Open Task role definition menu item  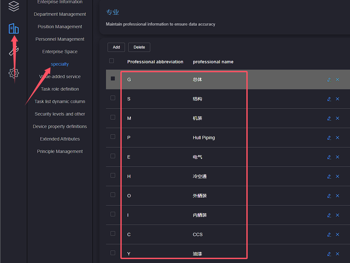(60, 89)
